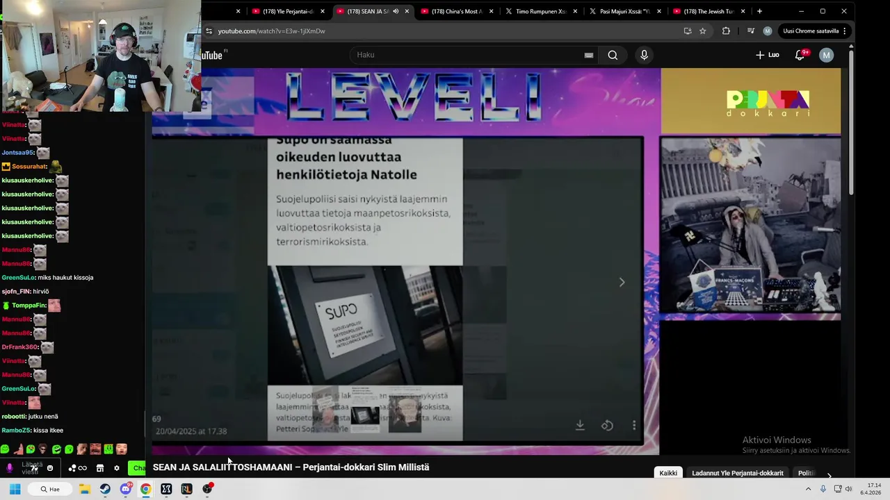Open the Windows Start menu

tap(15, 489)
